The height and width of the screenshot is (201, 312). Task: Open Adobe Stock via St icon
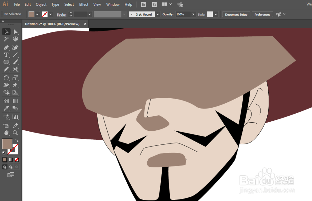click(x=154, y=4)
